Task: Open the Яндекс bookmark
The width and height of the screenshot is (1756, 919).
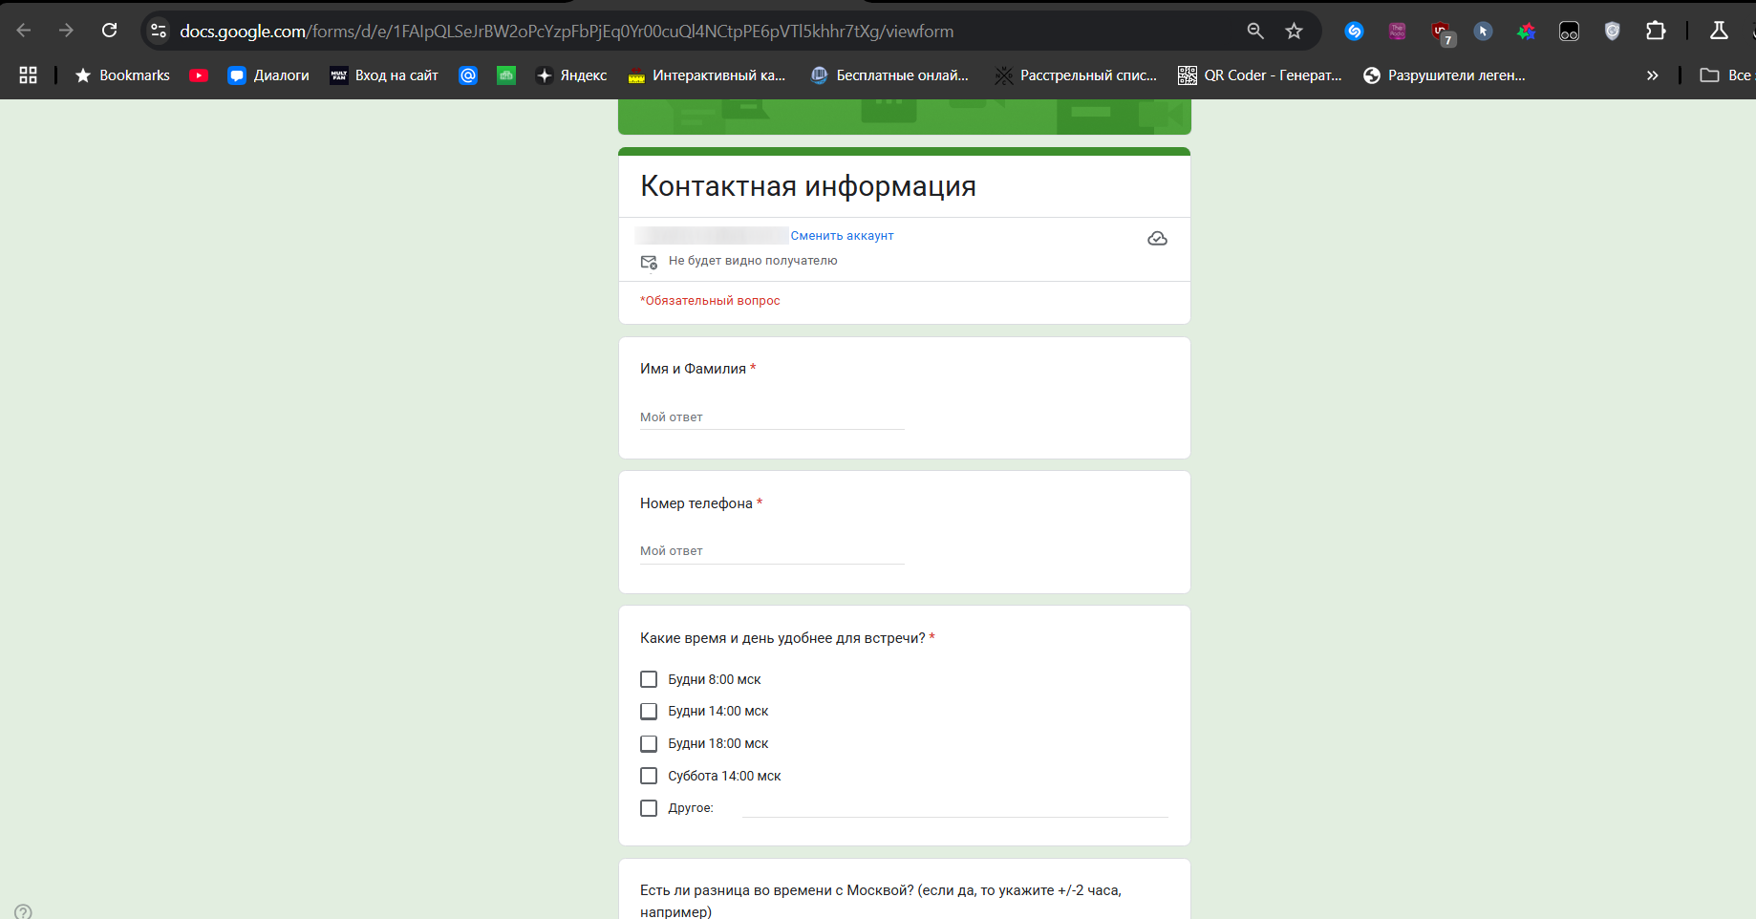Action: [x=571, y=75]
